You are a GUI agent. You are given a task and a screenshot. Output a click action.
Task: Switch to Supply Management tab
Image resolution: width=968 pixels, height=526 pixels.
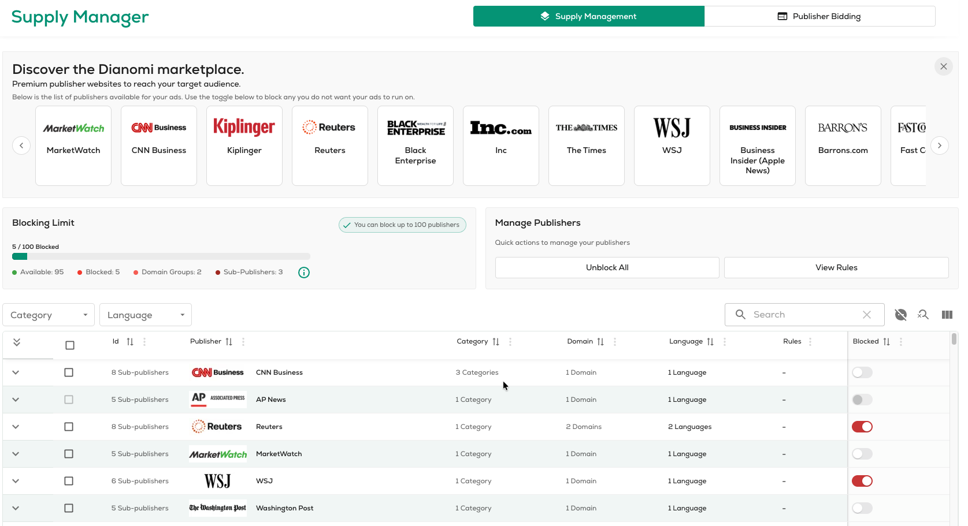[x=589, y=16]
